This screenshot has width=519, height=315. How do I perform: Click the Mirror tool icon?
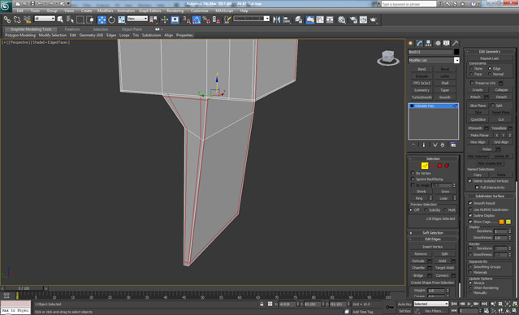[276, 19]
